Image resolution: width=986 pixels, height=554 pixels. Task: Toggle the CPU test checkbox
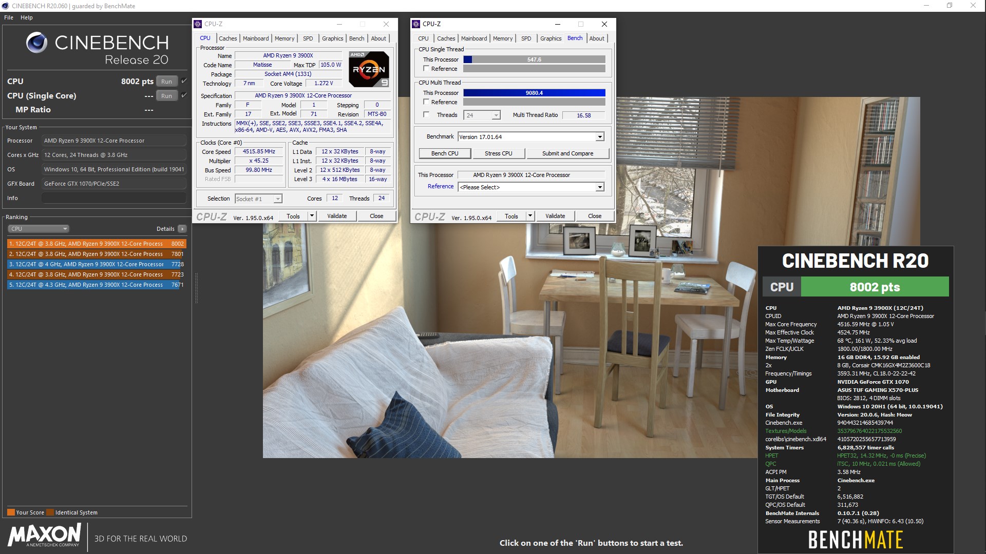184,81
